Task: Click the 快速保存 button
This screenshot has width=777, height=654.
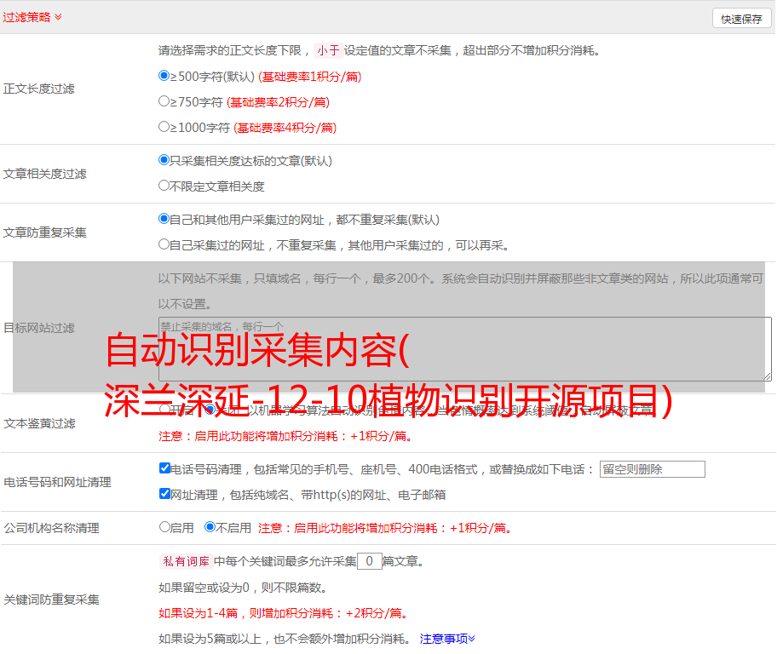Action: [741, 19]
